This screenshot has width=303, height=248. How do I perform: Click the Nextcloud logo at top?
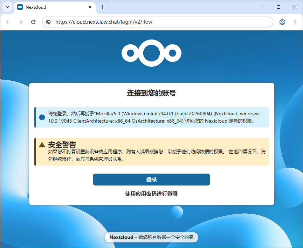point(151,53)
